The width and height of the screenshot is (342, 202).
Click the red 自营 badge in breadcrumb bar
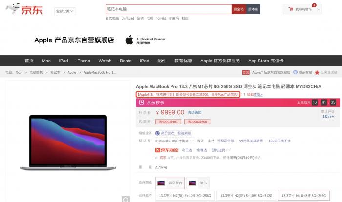point(246,72)
